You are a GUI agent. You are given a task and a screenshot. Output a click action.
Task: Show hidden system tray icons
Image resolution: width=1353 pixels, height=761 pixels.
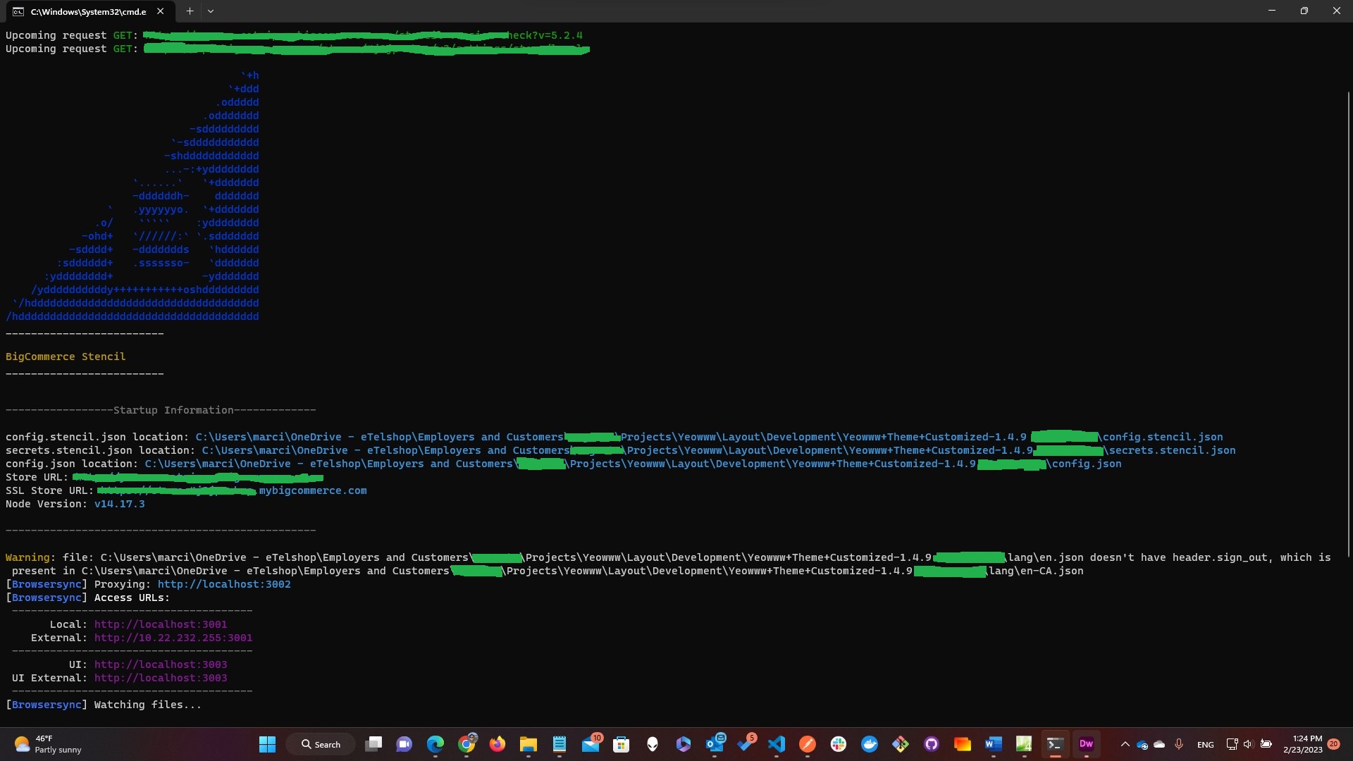(x=1125, y=744)
